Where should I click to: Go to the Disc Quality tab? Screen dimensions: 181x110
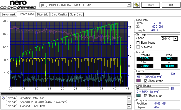point(59,14)
